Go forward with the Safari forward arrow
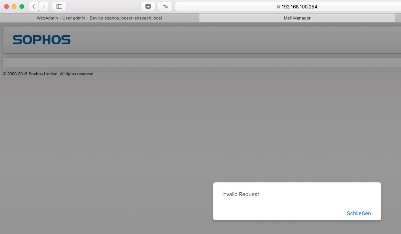 (x=44, y=6)
